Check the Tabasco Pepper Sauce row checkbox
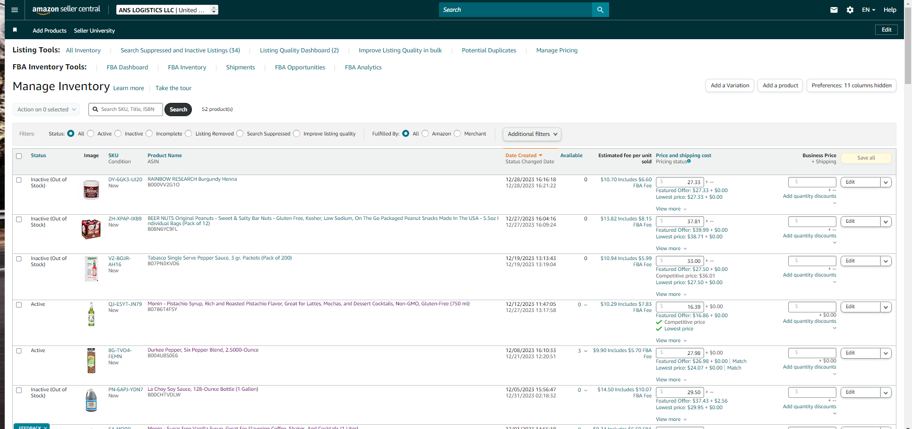The width and height of the screenshot is (912, 429). pyautogui.click(x=19, y=259)
